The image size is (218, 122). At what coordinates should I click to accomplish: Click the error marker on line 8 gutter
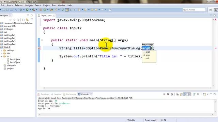[39, 48]
